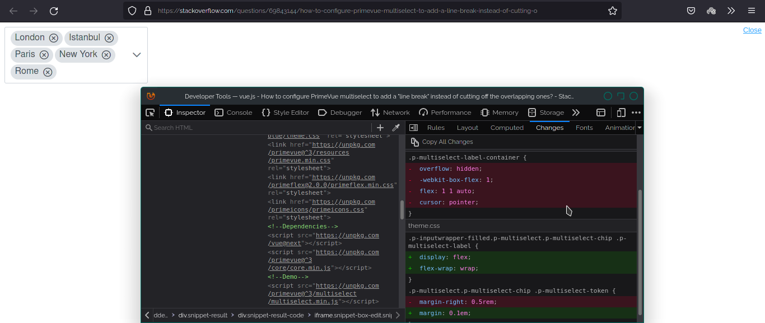Expand the multiselect dropdown chevron

(137, 55)
